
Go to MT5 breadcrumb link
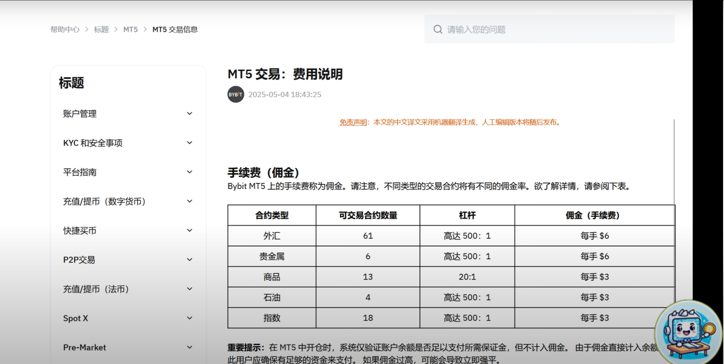click(x=130, y=29)
